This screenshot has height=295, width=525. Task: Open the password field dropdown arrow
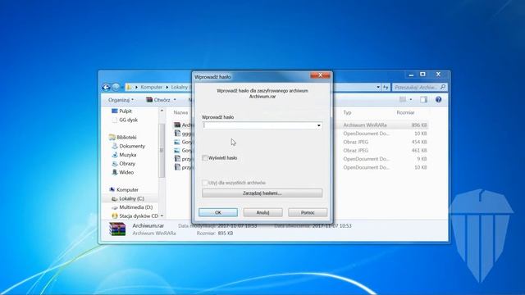(x=319, y=125)
